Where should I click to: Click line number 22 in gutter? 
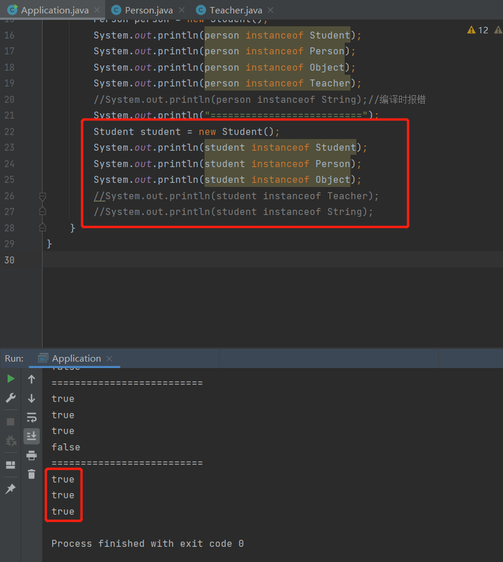click(x=9, y=131)
